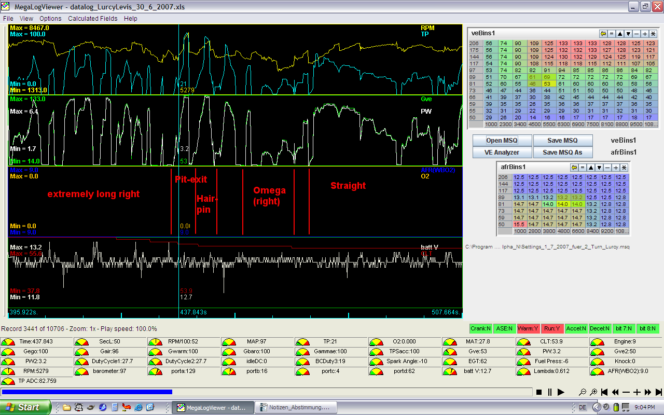Pause the log playback
This screenshot has height=415, width=664.
[550, 392]
